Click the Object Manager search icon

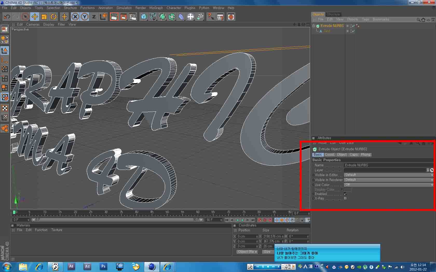(419, 20)
